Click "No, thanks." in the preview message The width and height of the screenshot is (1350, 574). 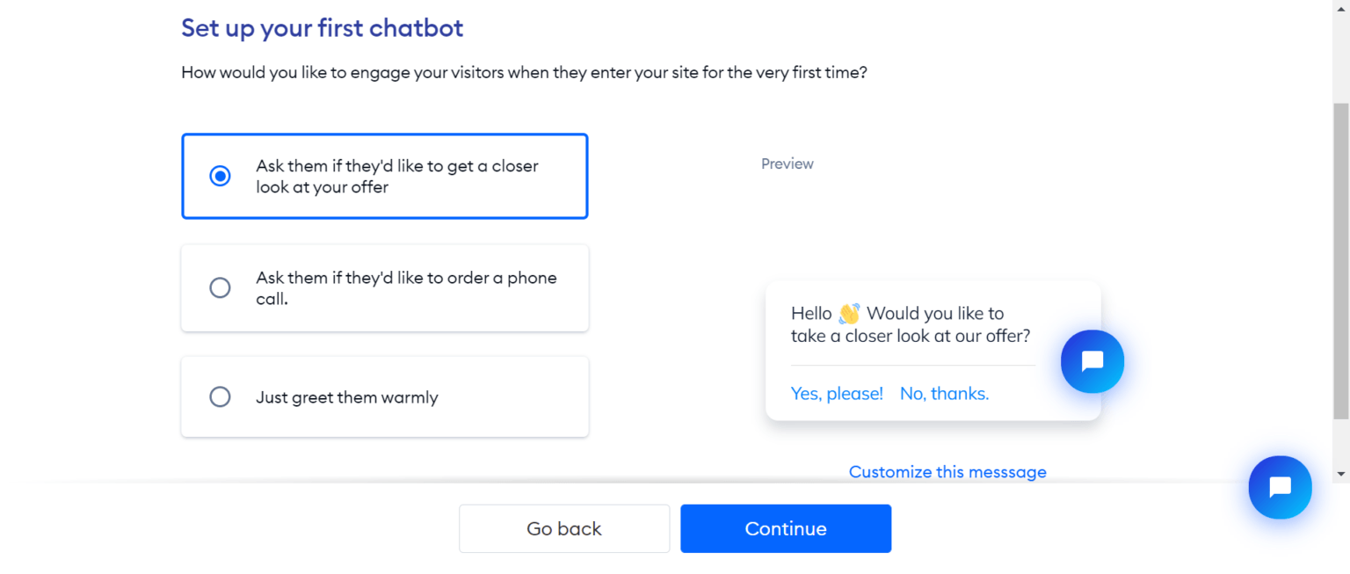coord(944,393)
